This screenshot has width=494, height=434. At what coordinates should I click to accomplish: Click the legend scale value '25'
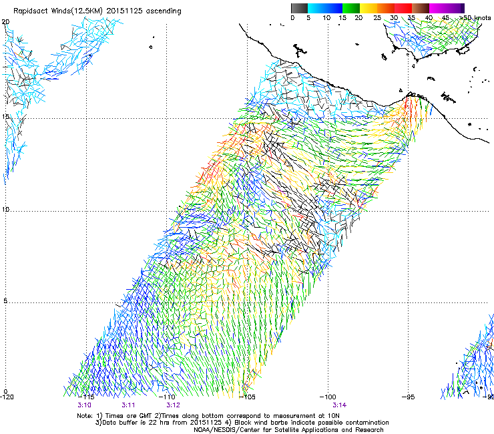[x=377, y=18]
